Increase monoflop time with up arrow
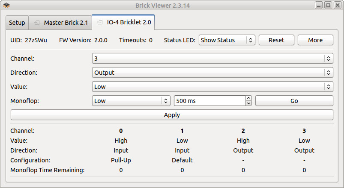 pyautogui.click(x=248, y=99)
